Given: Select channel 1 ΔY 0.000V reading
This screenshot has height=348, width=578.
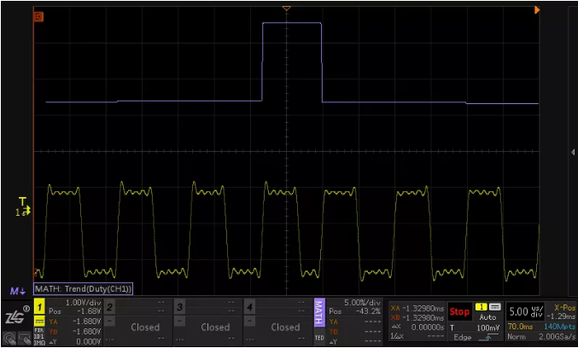Looking at the screenshot, I should pos(88,342).
